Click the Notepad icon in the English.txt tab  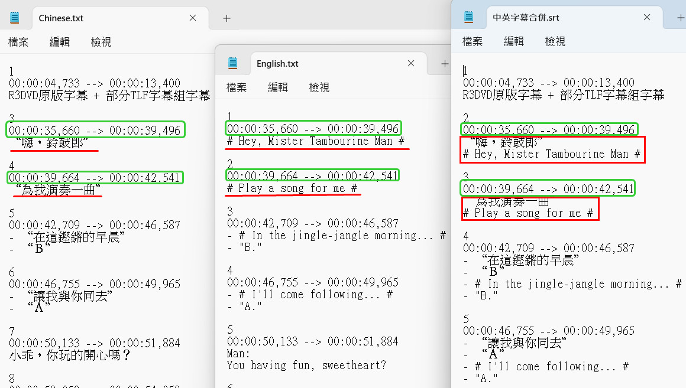pyautogui.click(x=233, y=64)
